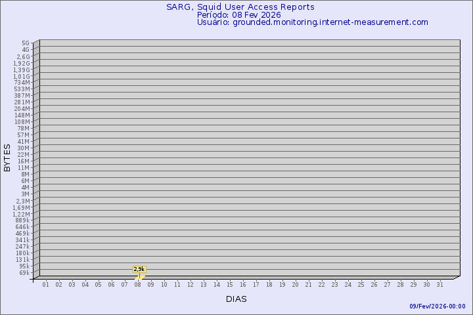The image size is (473, 315).
Task: Select day 01 on the x-axis
Action: click(x=45, y=284)
